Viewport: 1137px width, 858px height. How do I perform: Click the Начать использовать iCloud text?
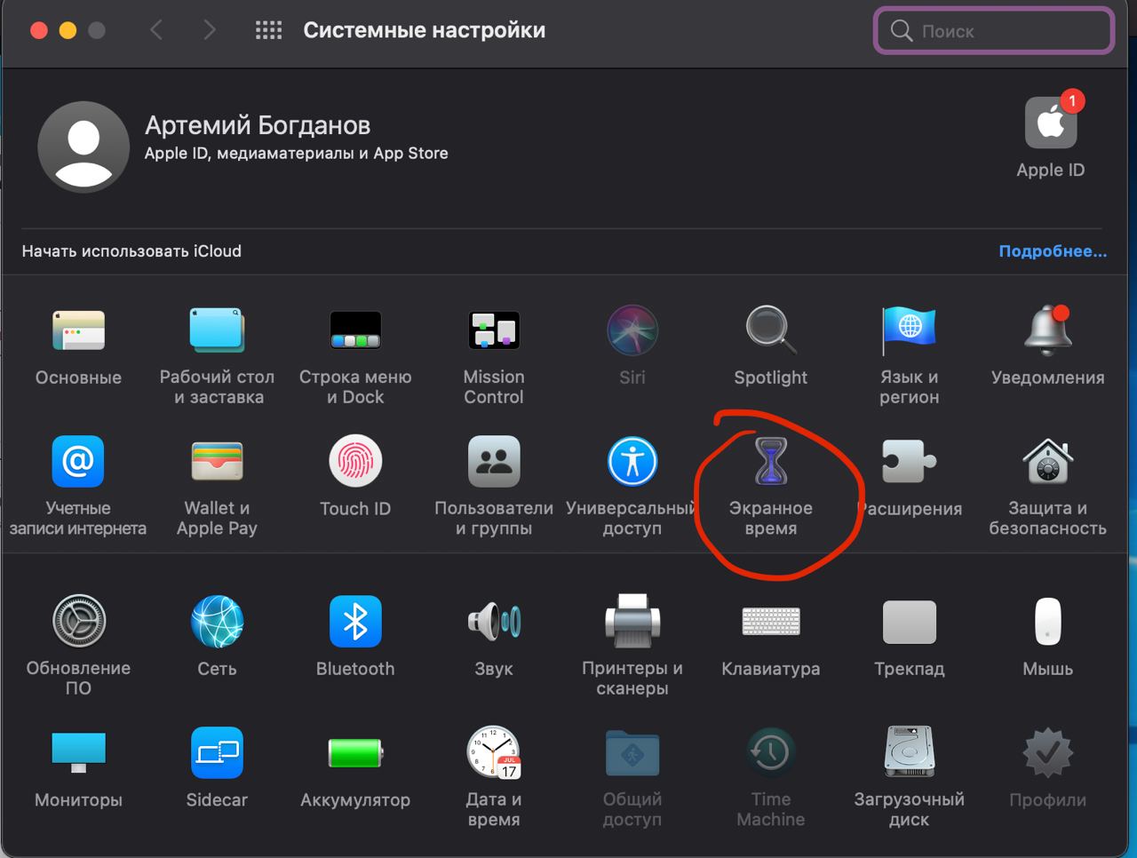[x=131, y=251]
